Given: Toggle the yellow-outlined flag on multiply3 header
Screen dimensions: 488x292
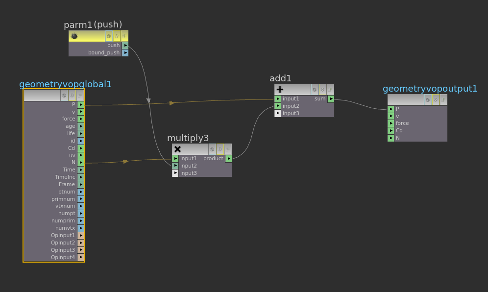Looking at the screenshot, I should 220,149.
